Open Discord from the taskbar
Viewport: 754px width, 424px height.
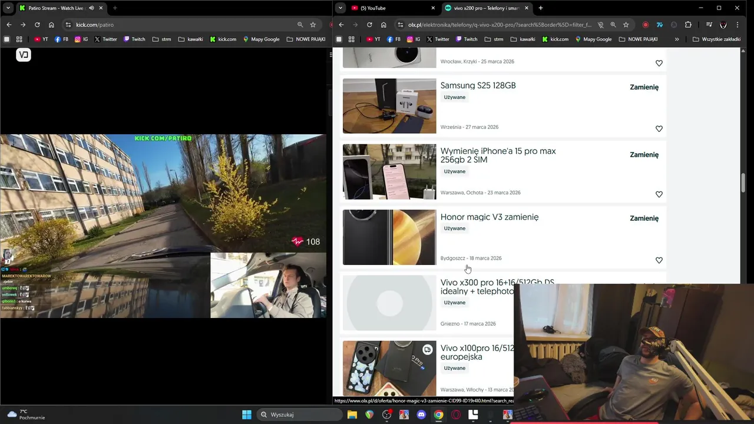point(421,415)
